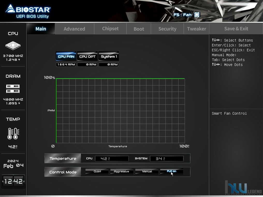Viewport: 263px width, 197px height.
Task: Click the CPU temperature field showing 42
Action: click(x=112, y=158)
